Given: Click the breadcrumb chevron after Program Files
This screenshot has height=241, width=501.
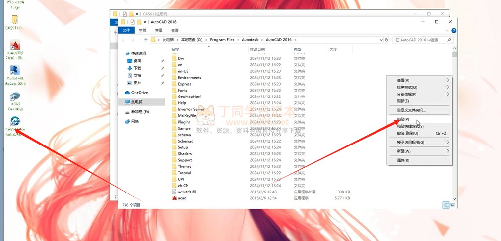Looking at the screenshot, I should pyautogui.click(x=238, y=40).
